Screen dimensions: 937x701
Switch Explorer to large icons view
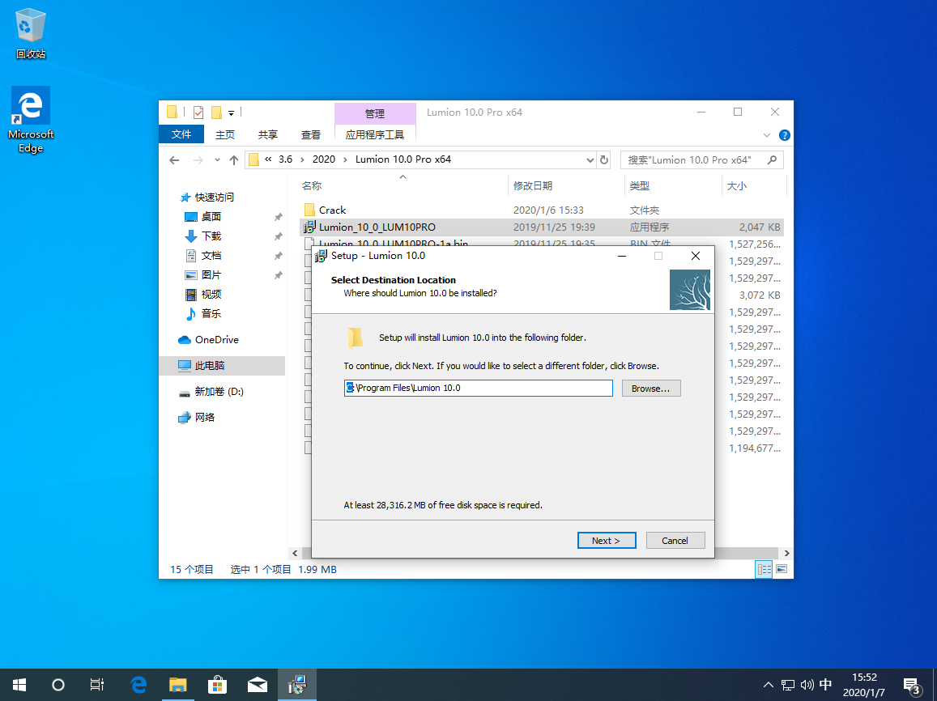[x=782, y=569]
